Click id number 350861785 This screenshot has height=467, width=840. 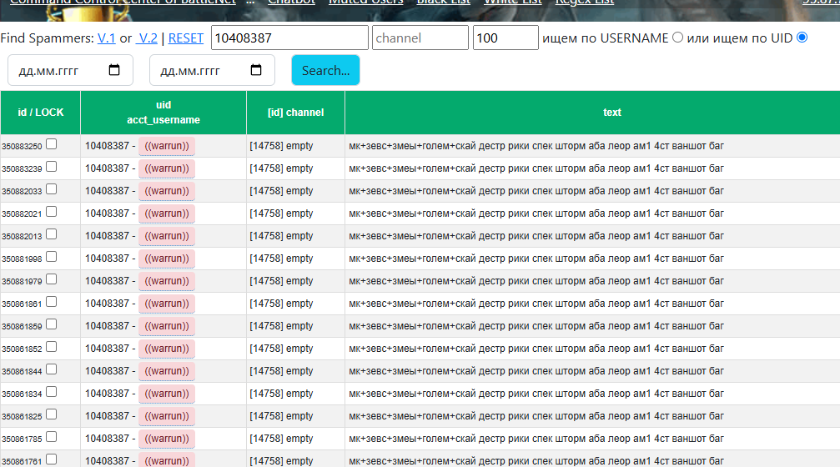click(x=22, y=439)
